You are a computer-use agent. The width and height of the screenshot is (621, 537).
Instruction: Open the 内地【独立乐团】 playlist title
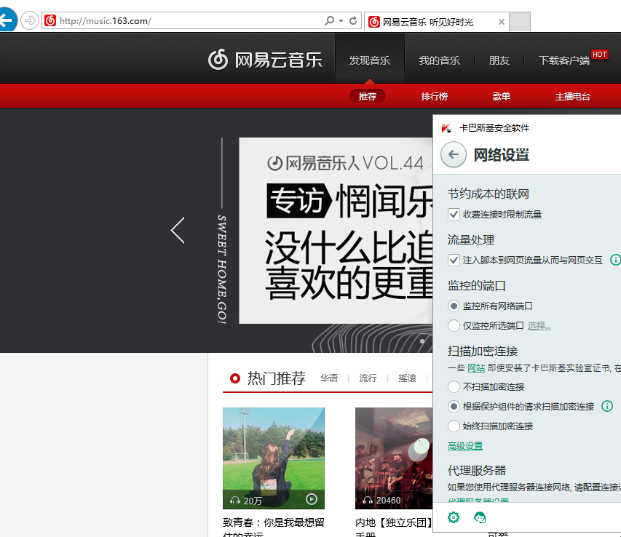coord(394,522)
